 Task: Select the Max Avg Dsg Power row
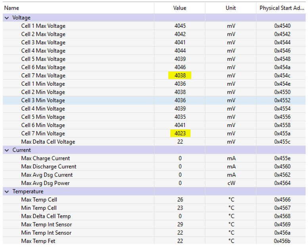tap(154, 183)
